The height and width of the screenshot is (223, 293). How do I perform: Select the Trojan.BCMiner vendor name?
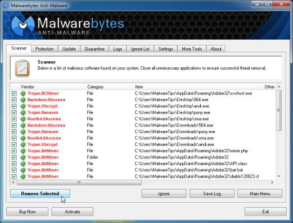(x=43, y=93)
